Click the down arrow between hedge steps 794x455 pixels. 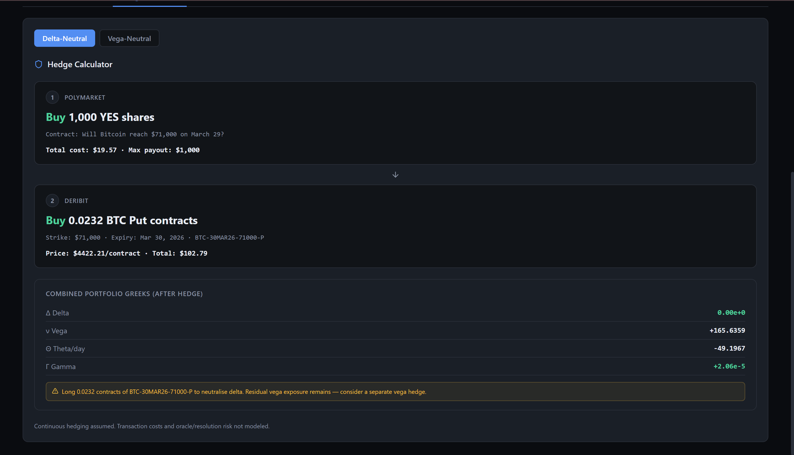click(x=395, y=175)
